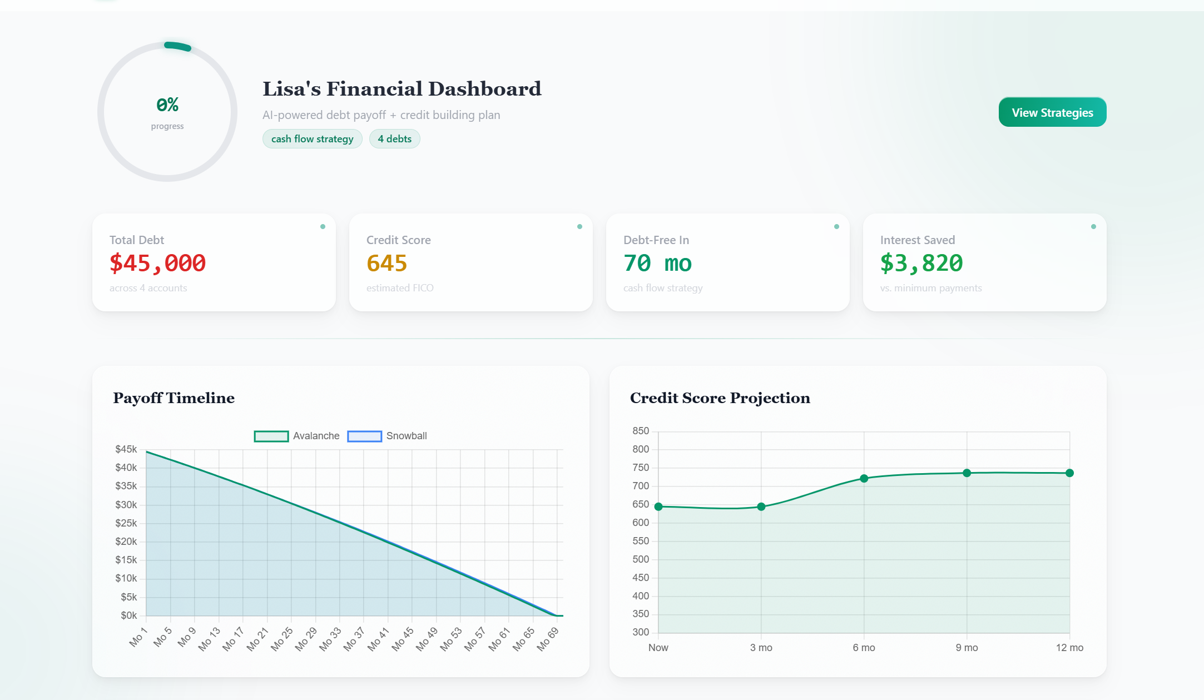
Task: Click the 12 mo credit score data point
Action: 1069,473
